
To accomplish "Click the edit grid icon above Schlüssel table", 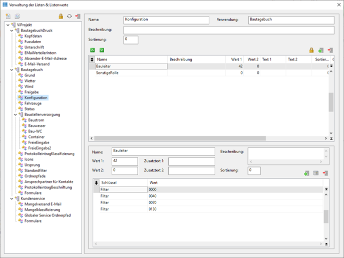I will click(316, 173).
